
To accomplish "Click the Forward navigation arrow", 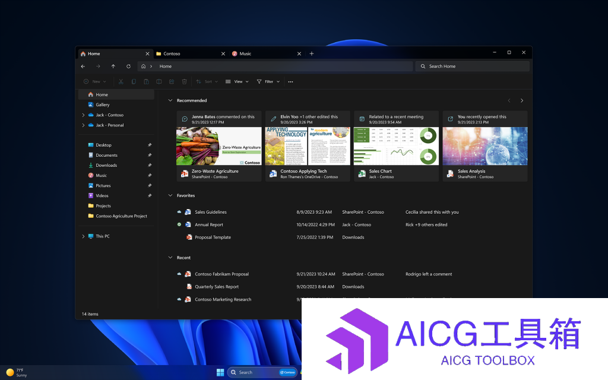I will tap(98, 66).
